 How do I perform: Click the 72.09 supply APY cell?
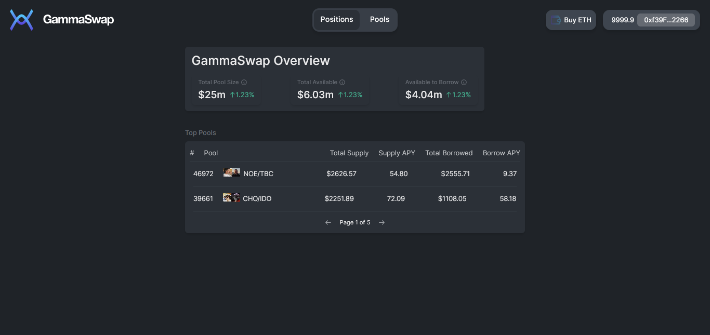pos(396,199)
